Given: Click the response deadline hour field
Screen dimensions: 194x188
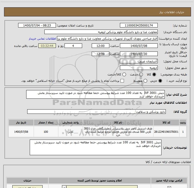Looking at the screenshot, I should (101, 46).
